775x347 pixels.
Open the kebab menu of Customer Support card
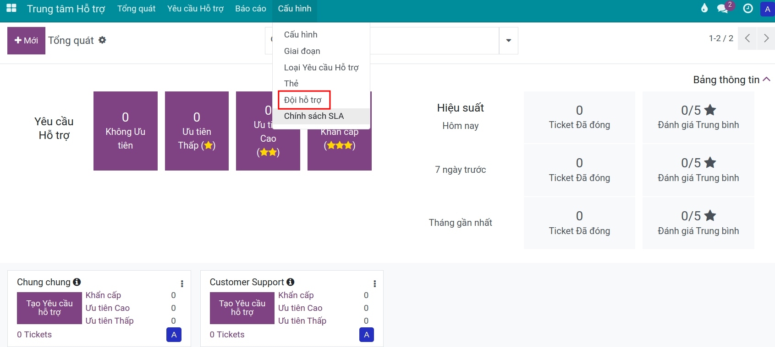375,284
